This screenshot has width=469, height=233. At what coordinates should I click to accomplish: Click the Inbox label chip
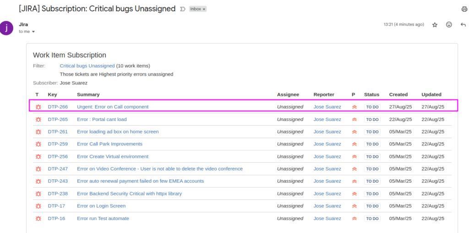pos(196,9)
